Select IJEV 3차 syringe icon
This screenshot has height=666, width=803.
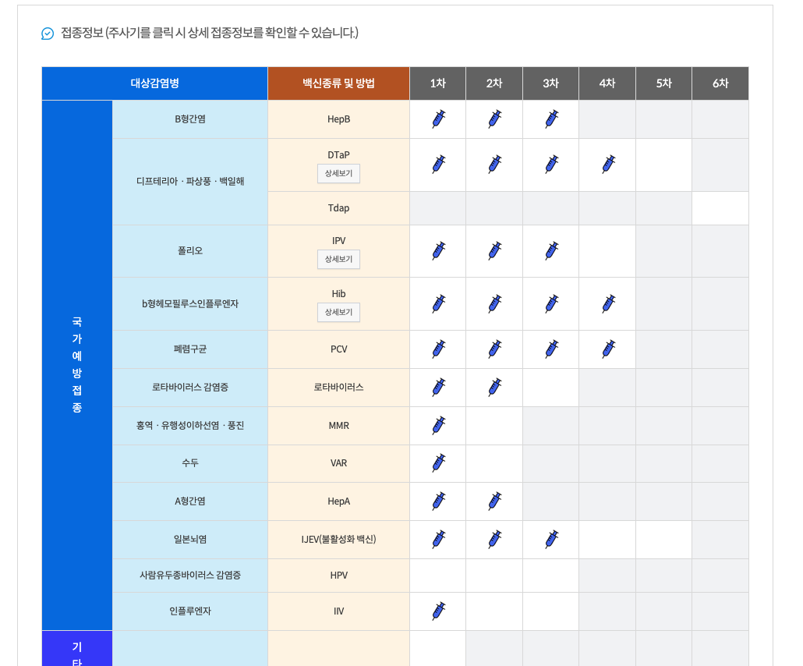click(x=551, y=540)
